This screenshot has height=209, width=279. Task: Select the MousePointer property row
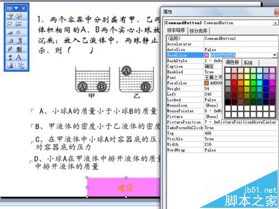pos(195,111)
